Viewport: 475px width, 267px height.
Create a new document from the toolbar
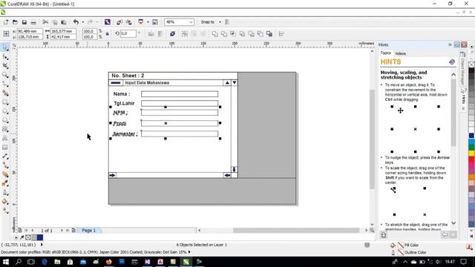click(x=6, y=22)
